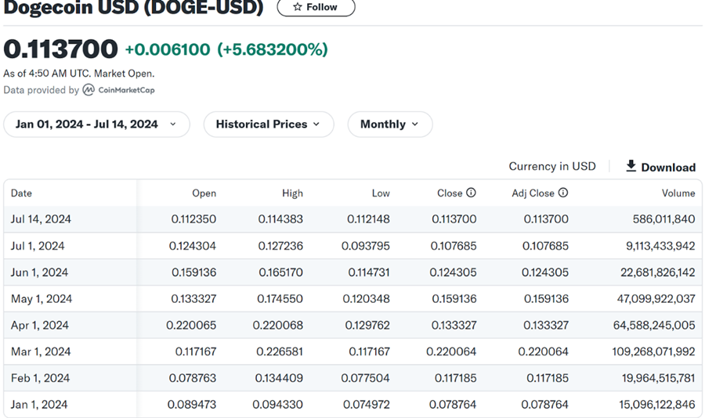Select the Mar 1, 2024 date cell
The image size is (705, 418).
pyautogui.click(x=41, y=351)
